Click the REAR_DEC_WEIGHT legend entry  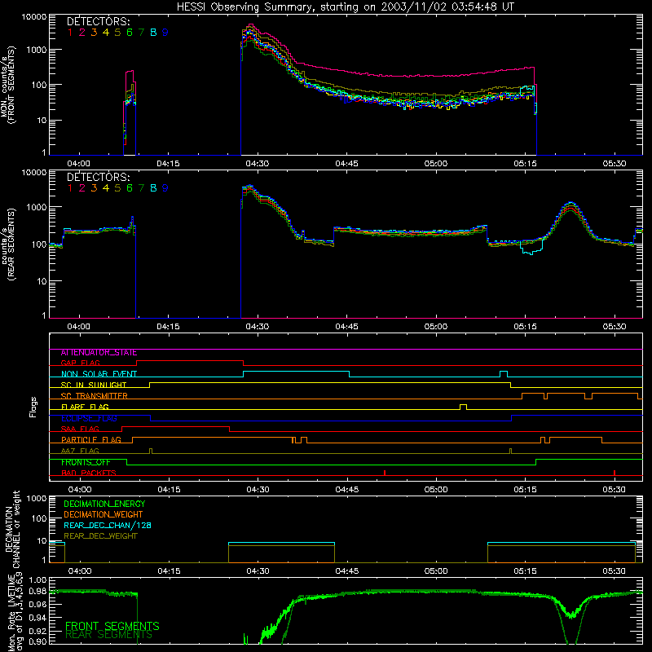coord(100,536)
